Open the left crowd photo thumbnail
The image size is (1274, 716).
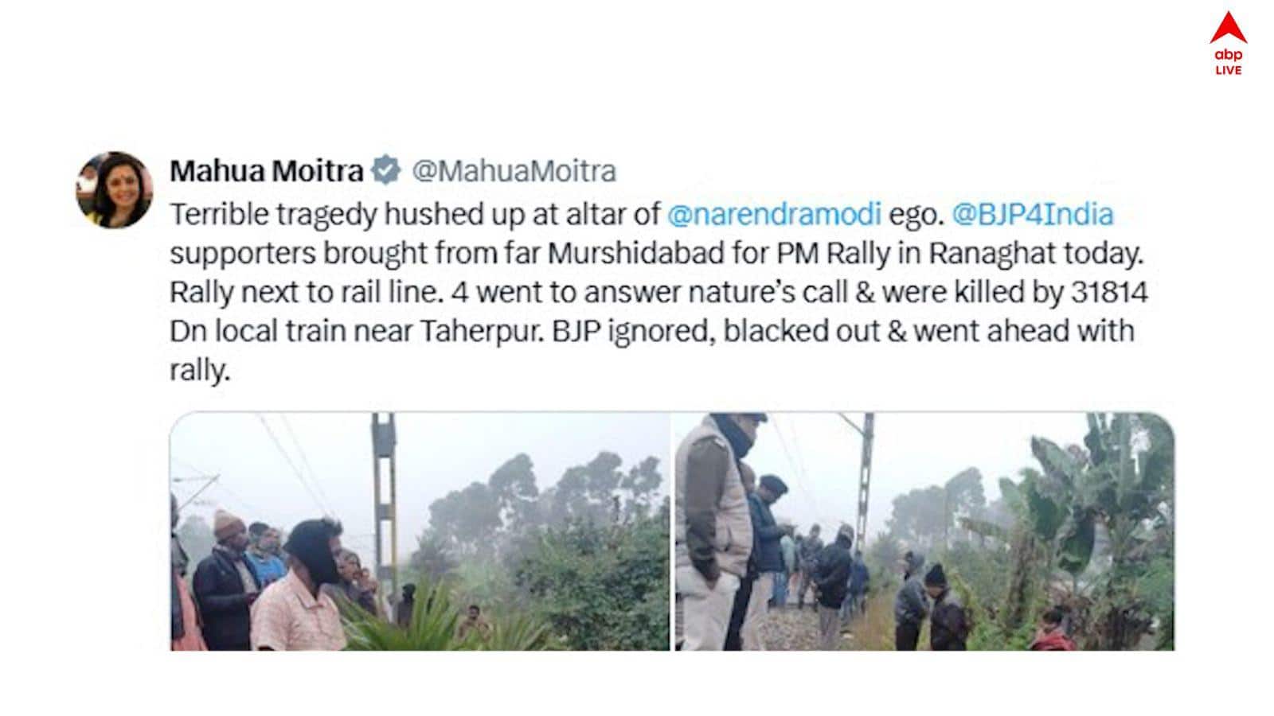pos(420,531)
